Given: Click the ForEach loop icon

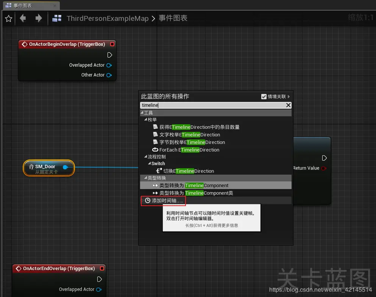Looking at the screenshot, I should pos(155,150).
